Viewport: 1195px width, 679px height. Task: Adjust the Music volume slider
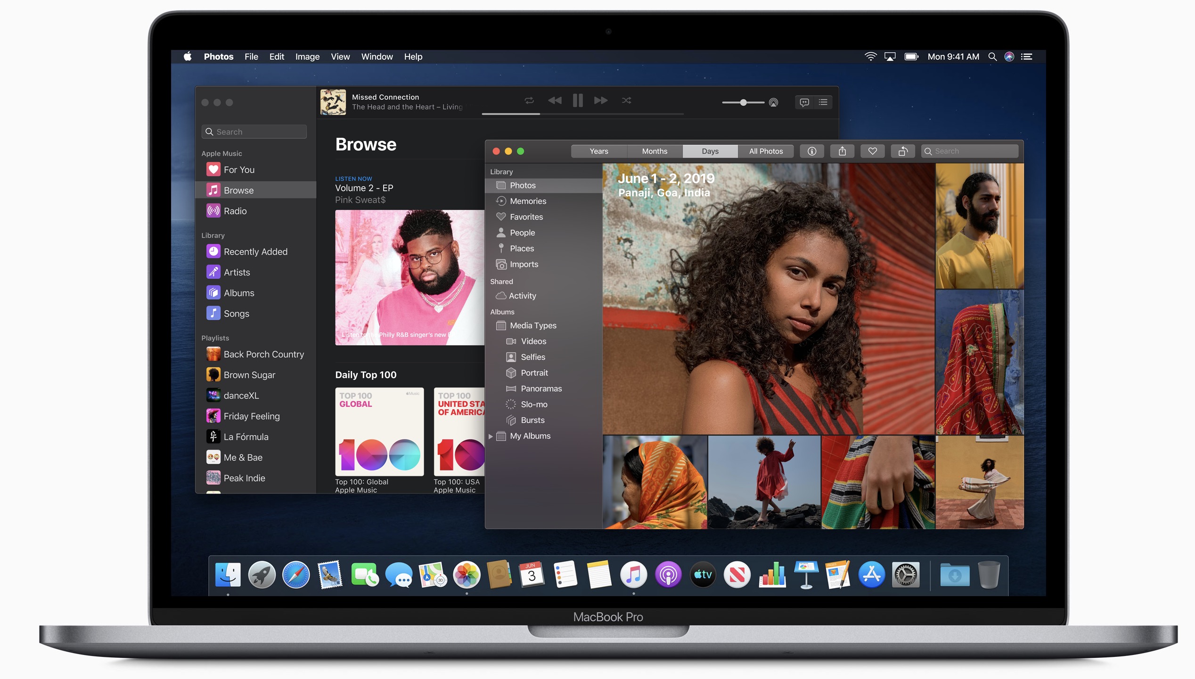[x=743, y=102]
